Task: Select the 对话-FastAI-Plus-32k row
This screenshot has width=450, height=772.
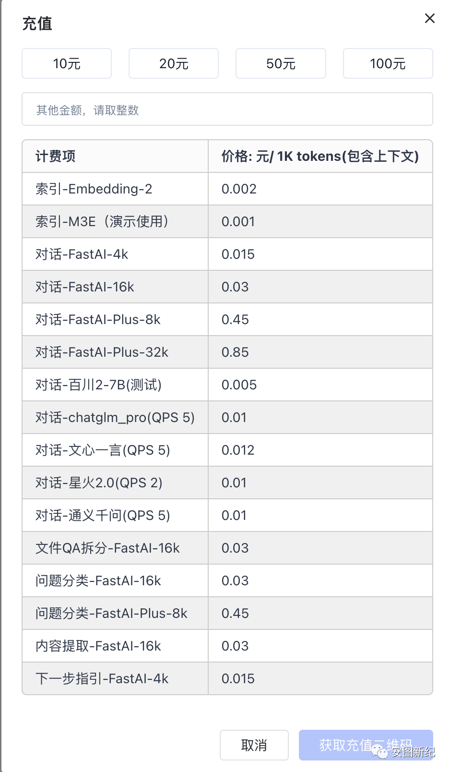Action: (102, 352)
